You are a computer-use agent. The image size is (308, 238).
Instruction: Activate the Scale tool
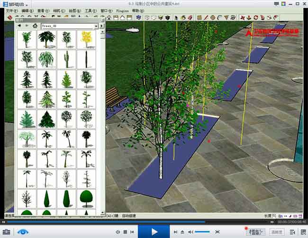coord(269,18)
